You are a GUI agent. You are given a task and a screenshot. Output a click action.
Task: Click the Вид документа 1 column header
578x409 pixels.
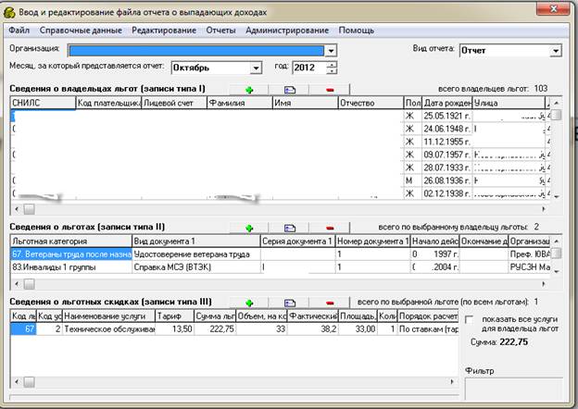(x=196, y=242)
